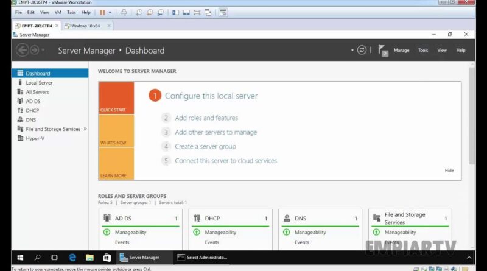The height and width of the screenshot is (271, 487).
Task: Click Add roles and features link
Action: (x=206, y=118)
